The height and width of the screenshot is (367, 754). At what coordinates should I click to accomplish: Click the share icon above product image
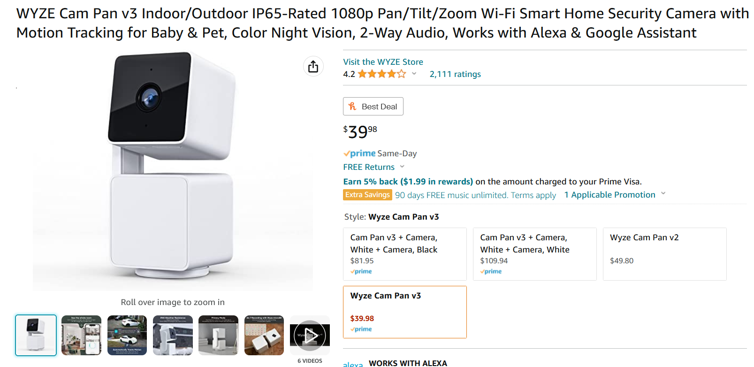click(313, 67)
